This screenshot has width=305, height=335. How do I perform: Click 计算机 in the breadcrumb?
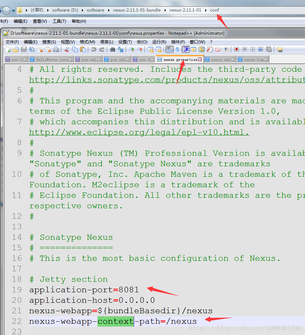click(x=37, y=10)
